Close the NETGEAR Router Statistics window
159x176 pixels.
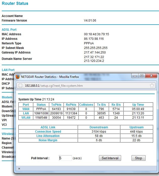coord(151,76)
